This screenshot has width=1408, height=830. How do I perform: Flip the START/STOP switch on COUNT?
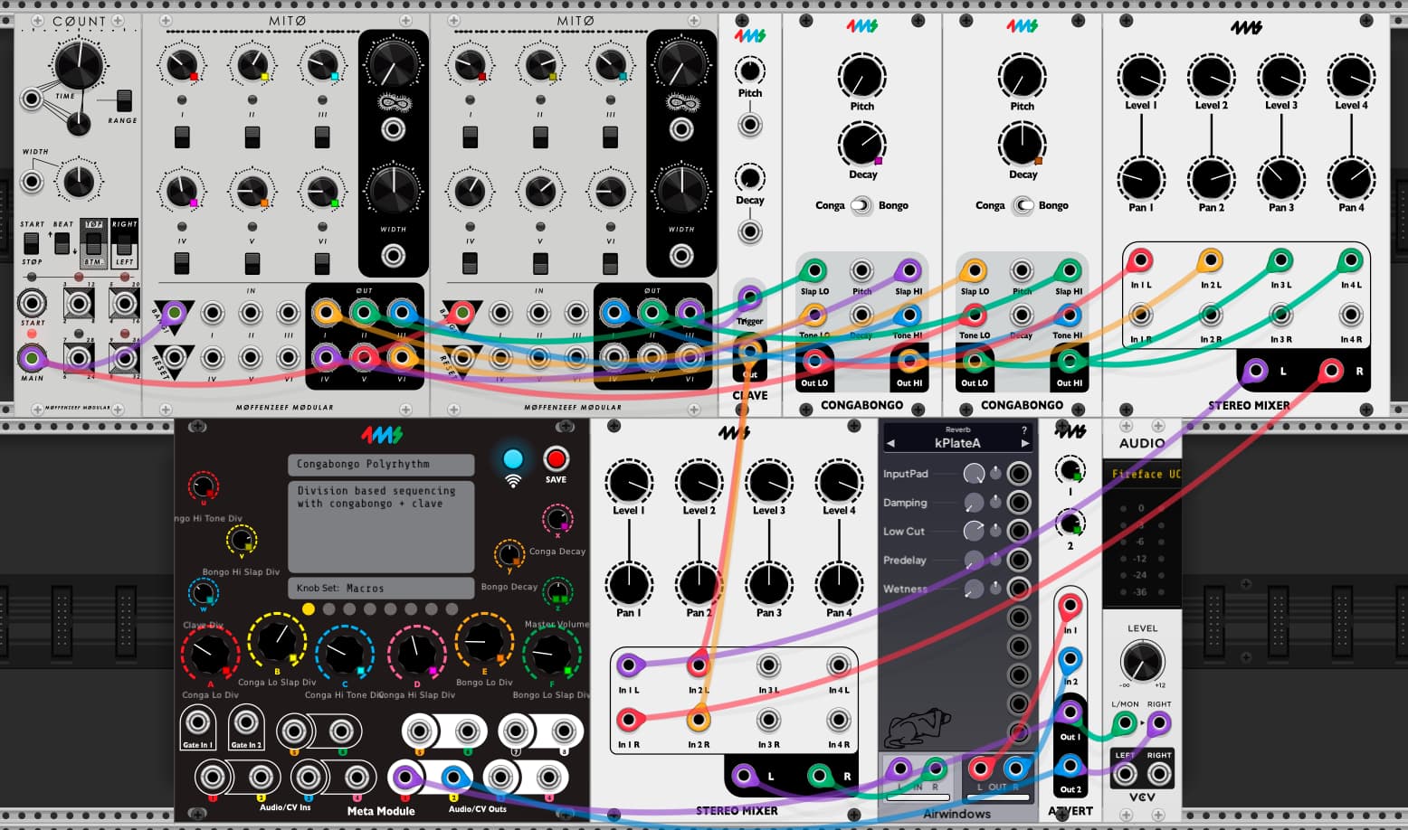pos(32,242)
